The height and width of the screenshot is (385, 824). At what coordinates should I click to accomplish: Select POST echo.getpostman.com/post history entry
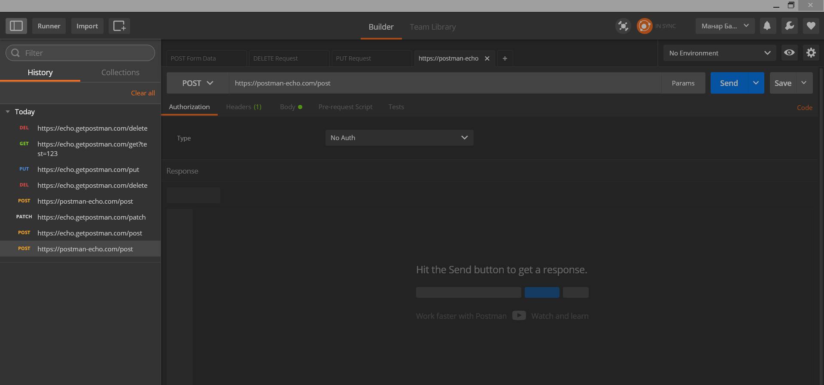tap(80, 233)
